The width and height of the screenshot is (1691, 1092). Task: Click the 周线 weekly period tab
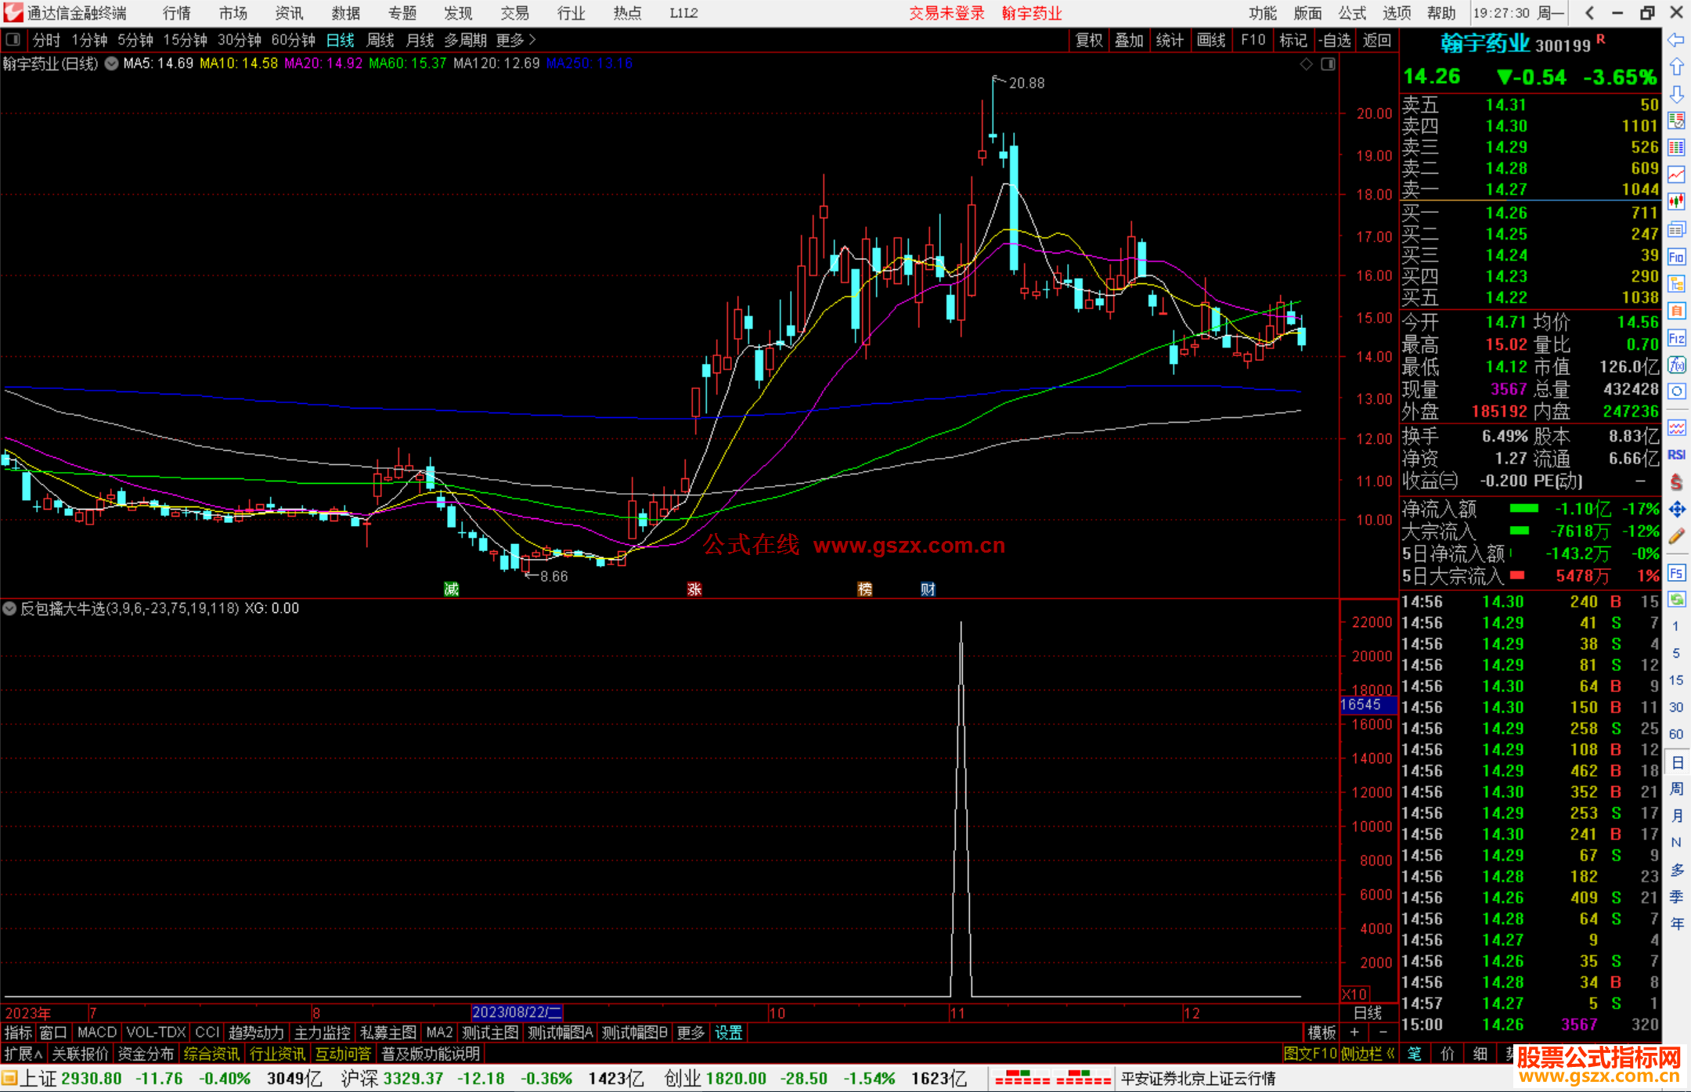pyautogui.click(x=380, y=40)
